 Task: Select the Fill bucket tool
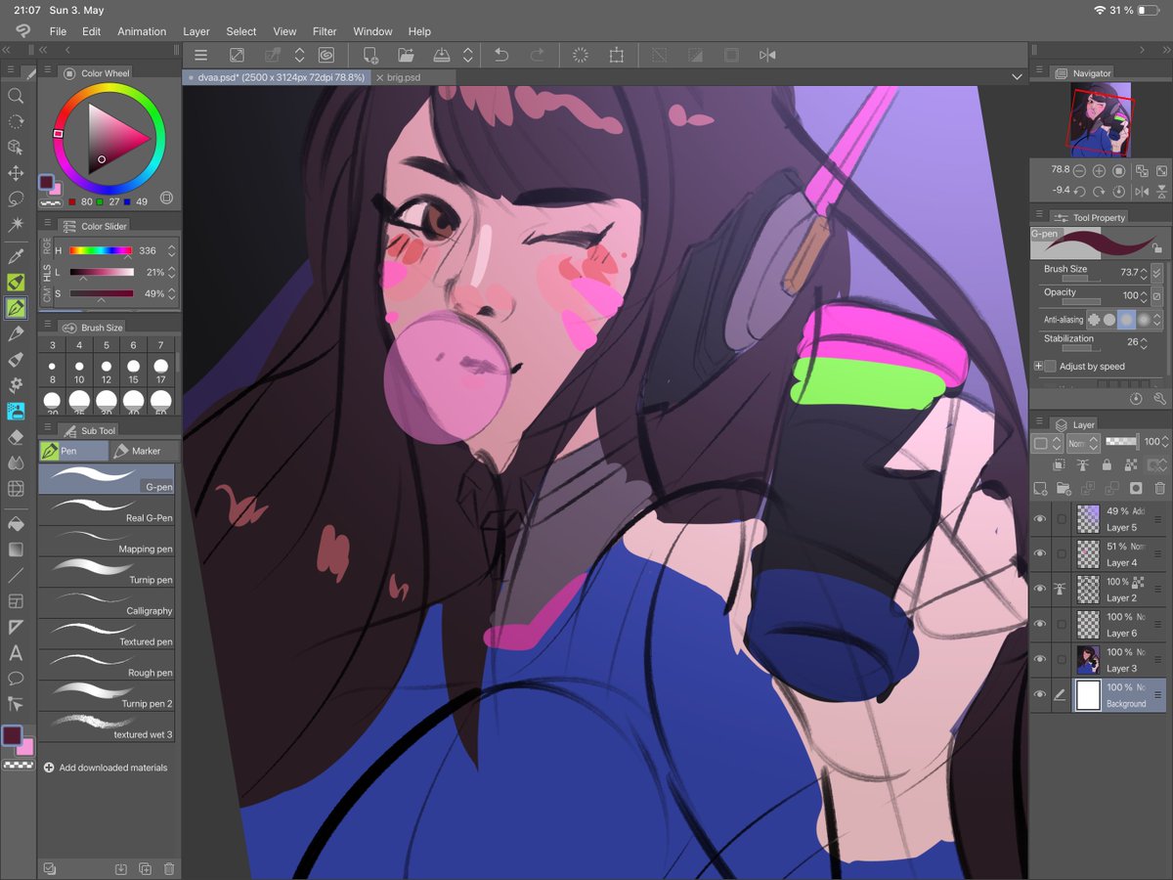16,523
